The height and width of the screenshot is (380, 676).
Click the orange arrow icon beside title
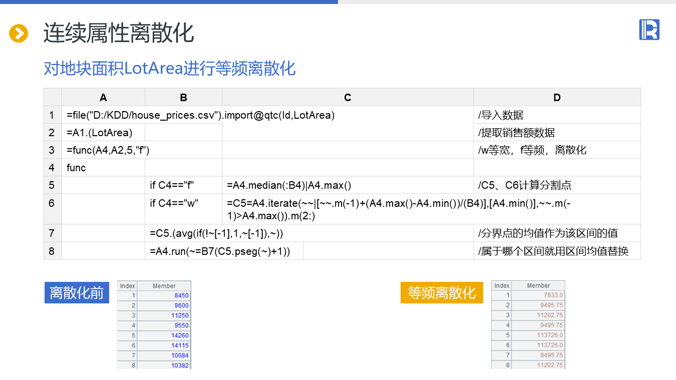pyautogui.click(x=19, y=34)
